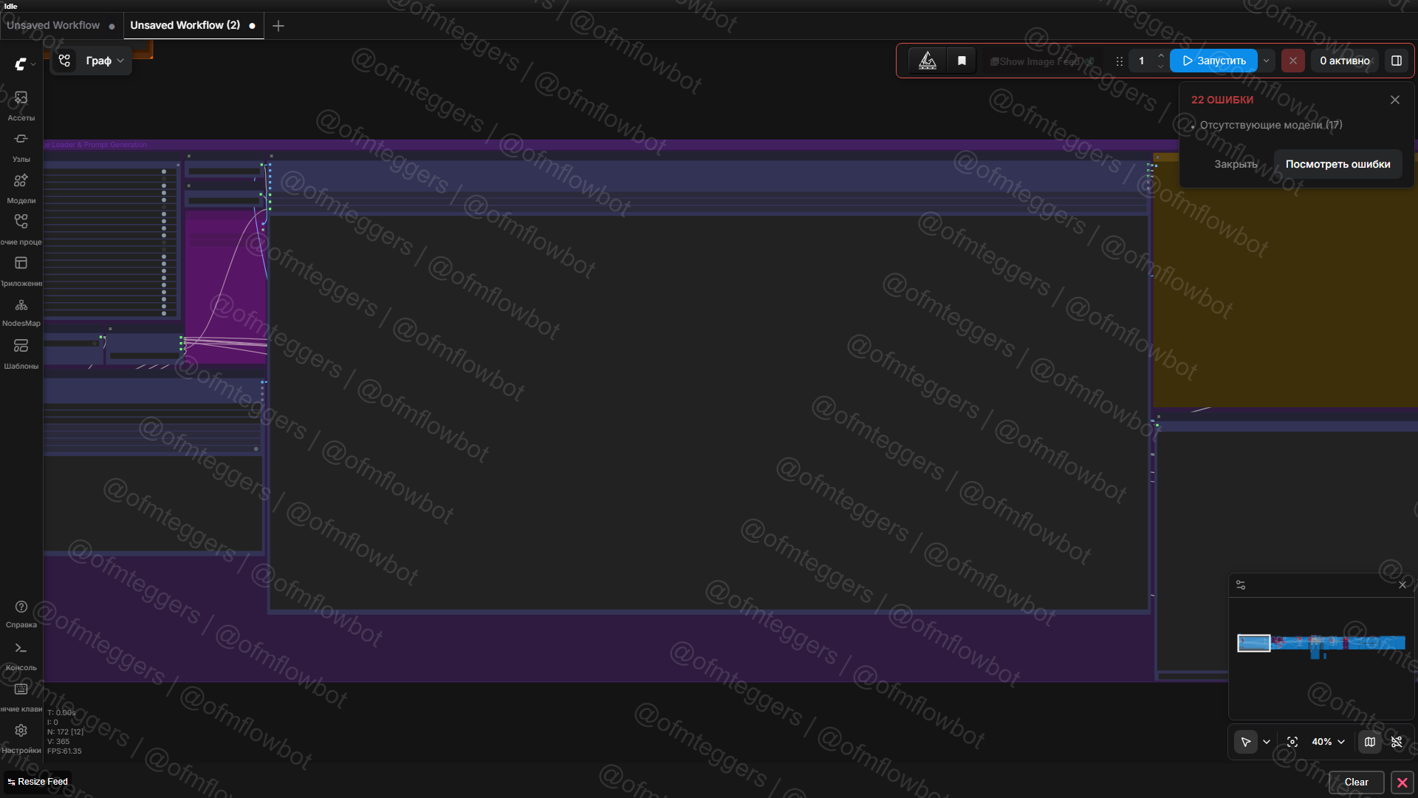Toggle the right side panel button
This screenshot has height=798, width=1418.
(x=1397, y=61)
